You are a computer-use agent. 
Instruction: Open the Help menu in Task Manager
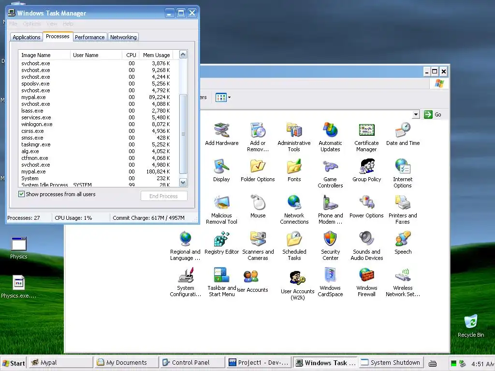click(68, 24)
